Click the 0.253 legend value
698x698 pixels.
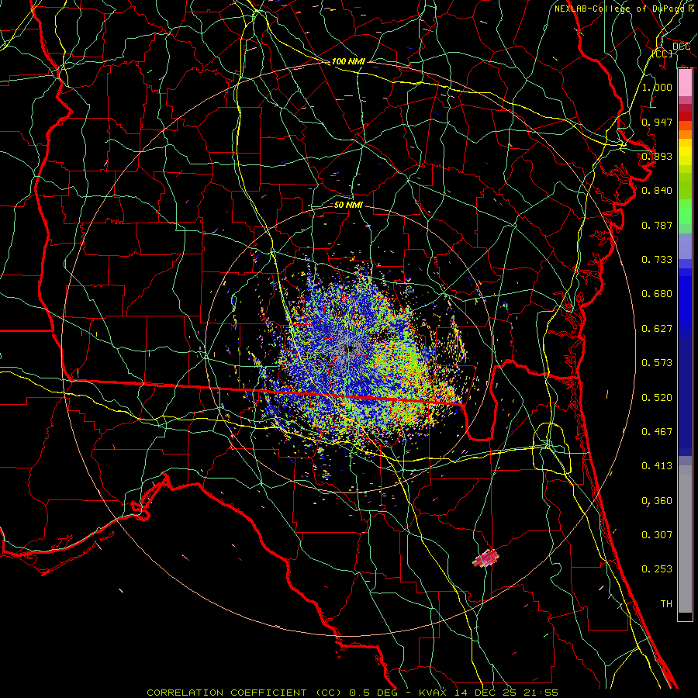657,569
